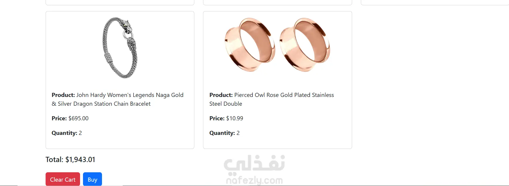Select the Pierced Owl product name
The width and height of the screenshot is (509, 186).
click(x=284, y=95)
